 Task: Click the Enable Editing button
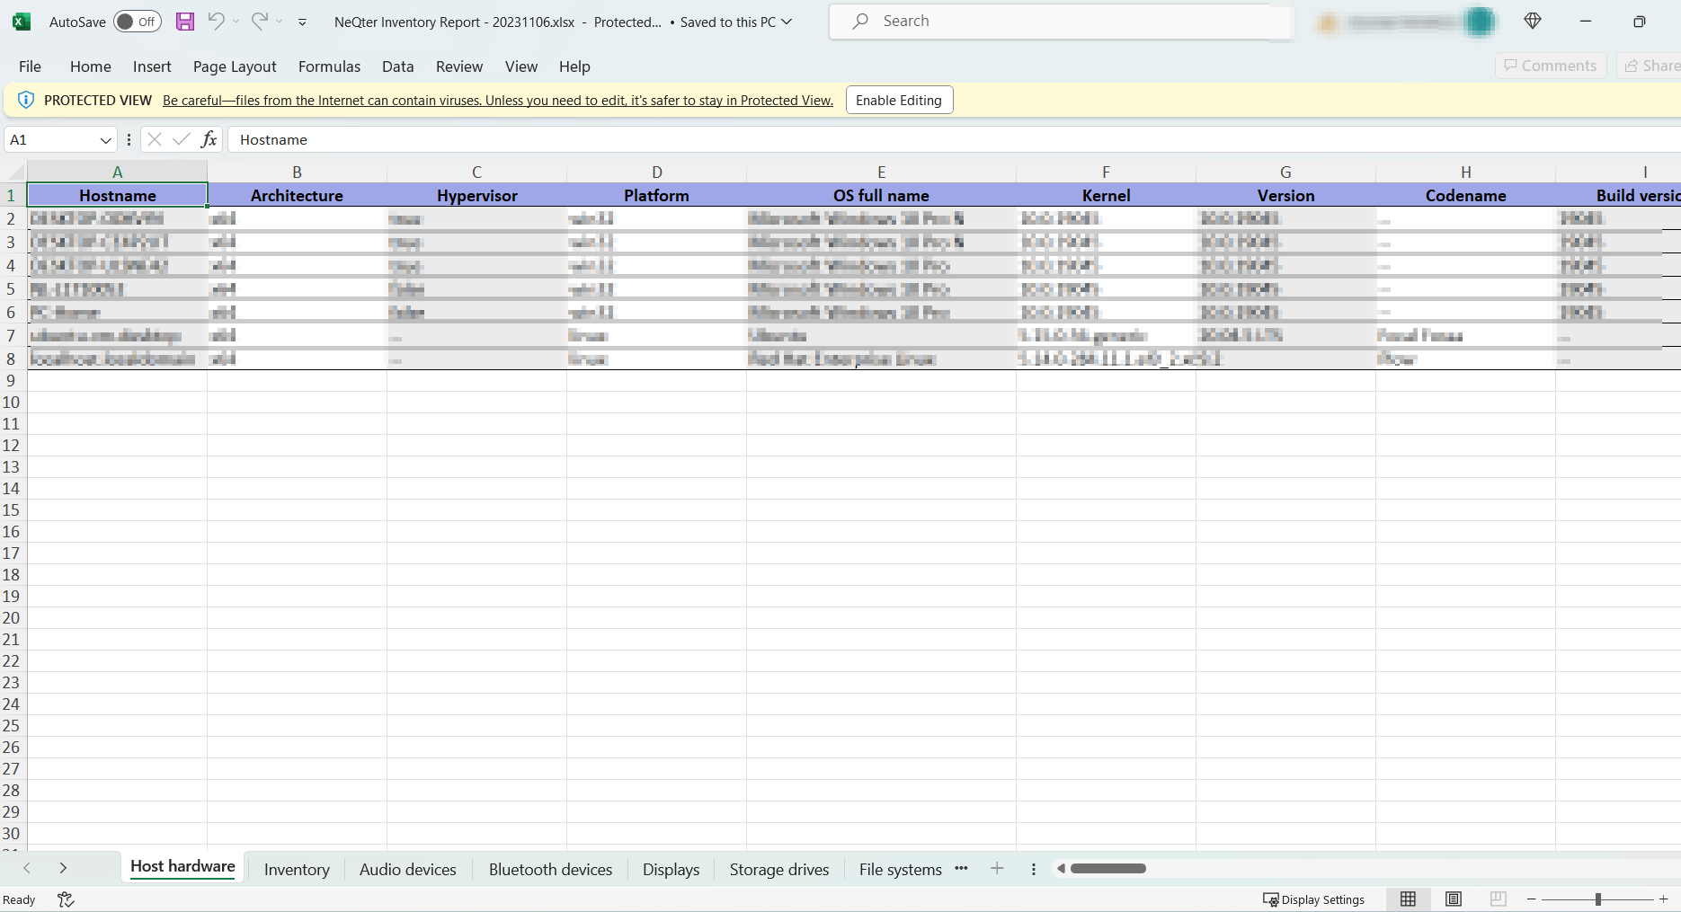(899, 100)
